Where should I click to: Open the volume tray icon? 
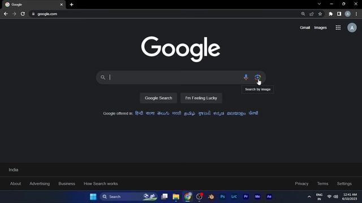tap(335, 197)
